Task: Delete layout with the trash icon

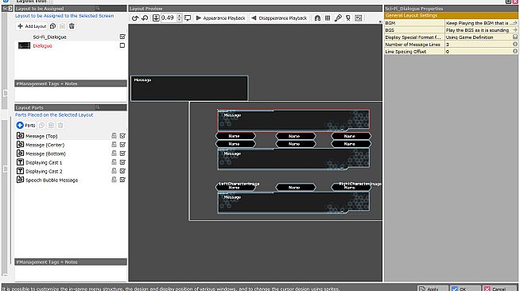Action: (72, 26)
